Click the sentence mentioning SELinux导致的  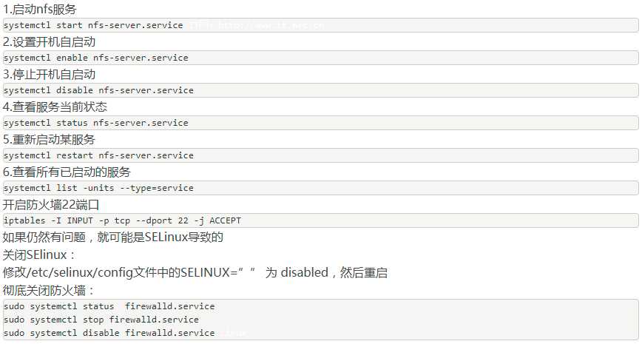(x=113, y=237)
